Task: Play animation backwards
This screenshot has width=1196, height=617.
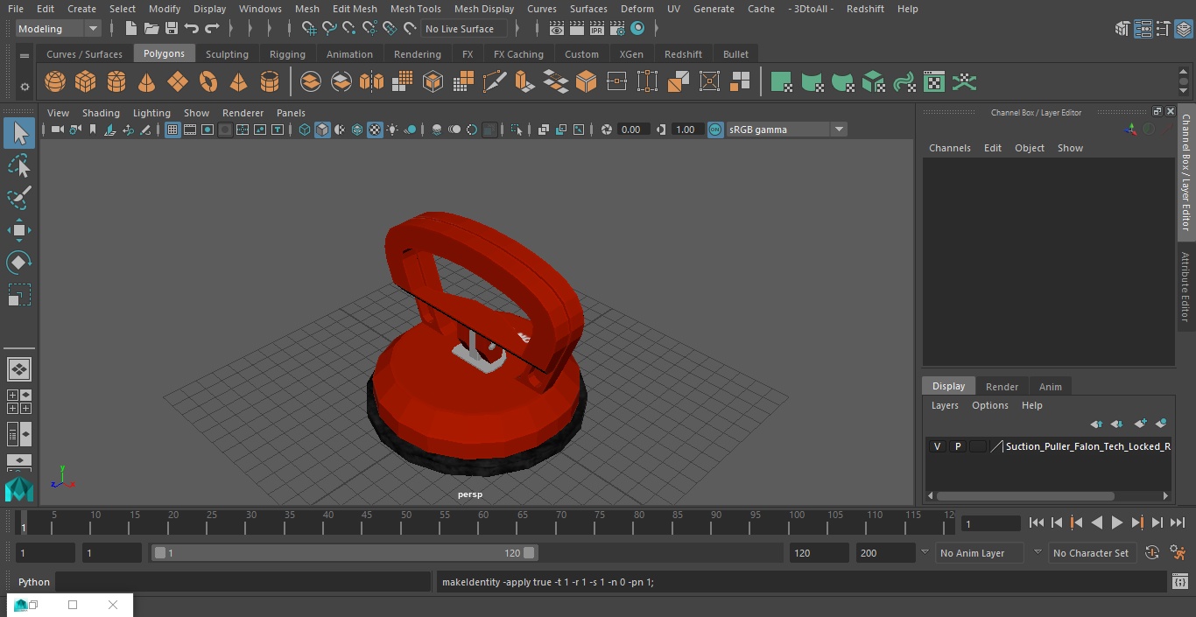Action: pyautogui.click(x=1097, y=522)
